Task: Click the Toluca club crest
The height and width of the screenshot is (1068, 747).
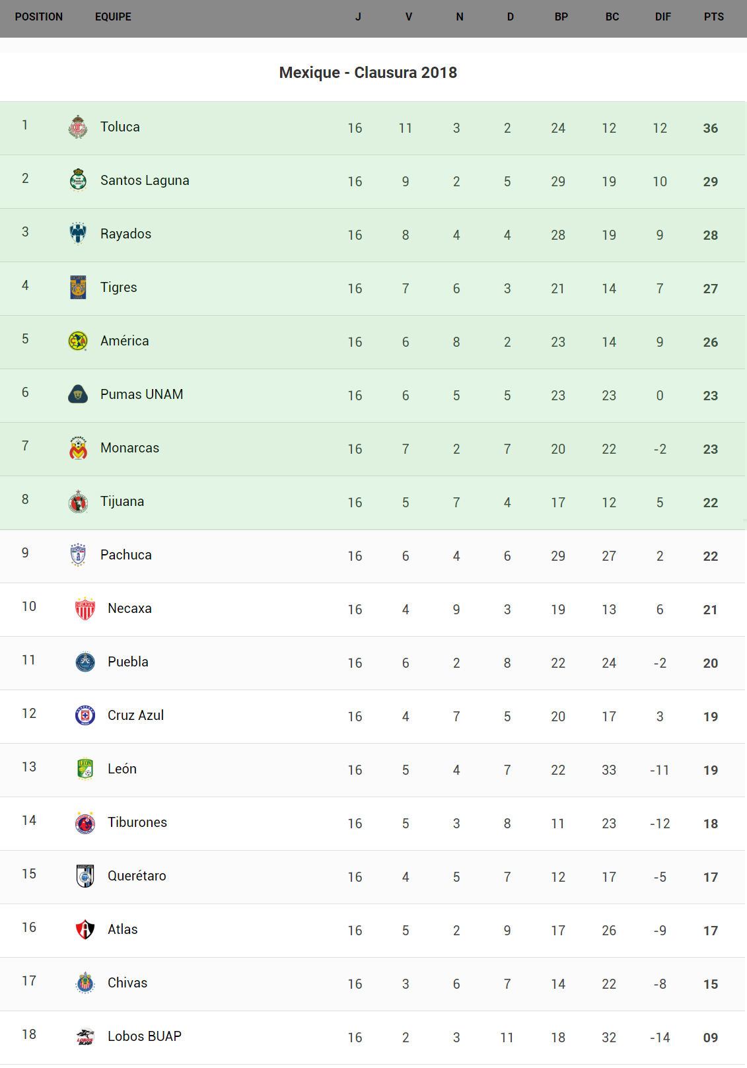Action: [78, 127]
